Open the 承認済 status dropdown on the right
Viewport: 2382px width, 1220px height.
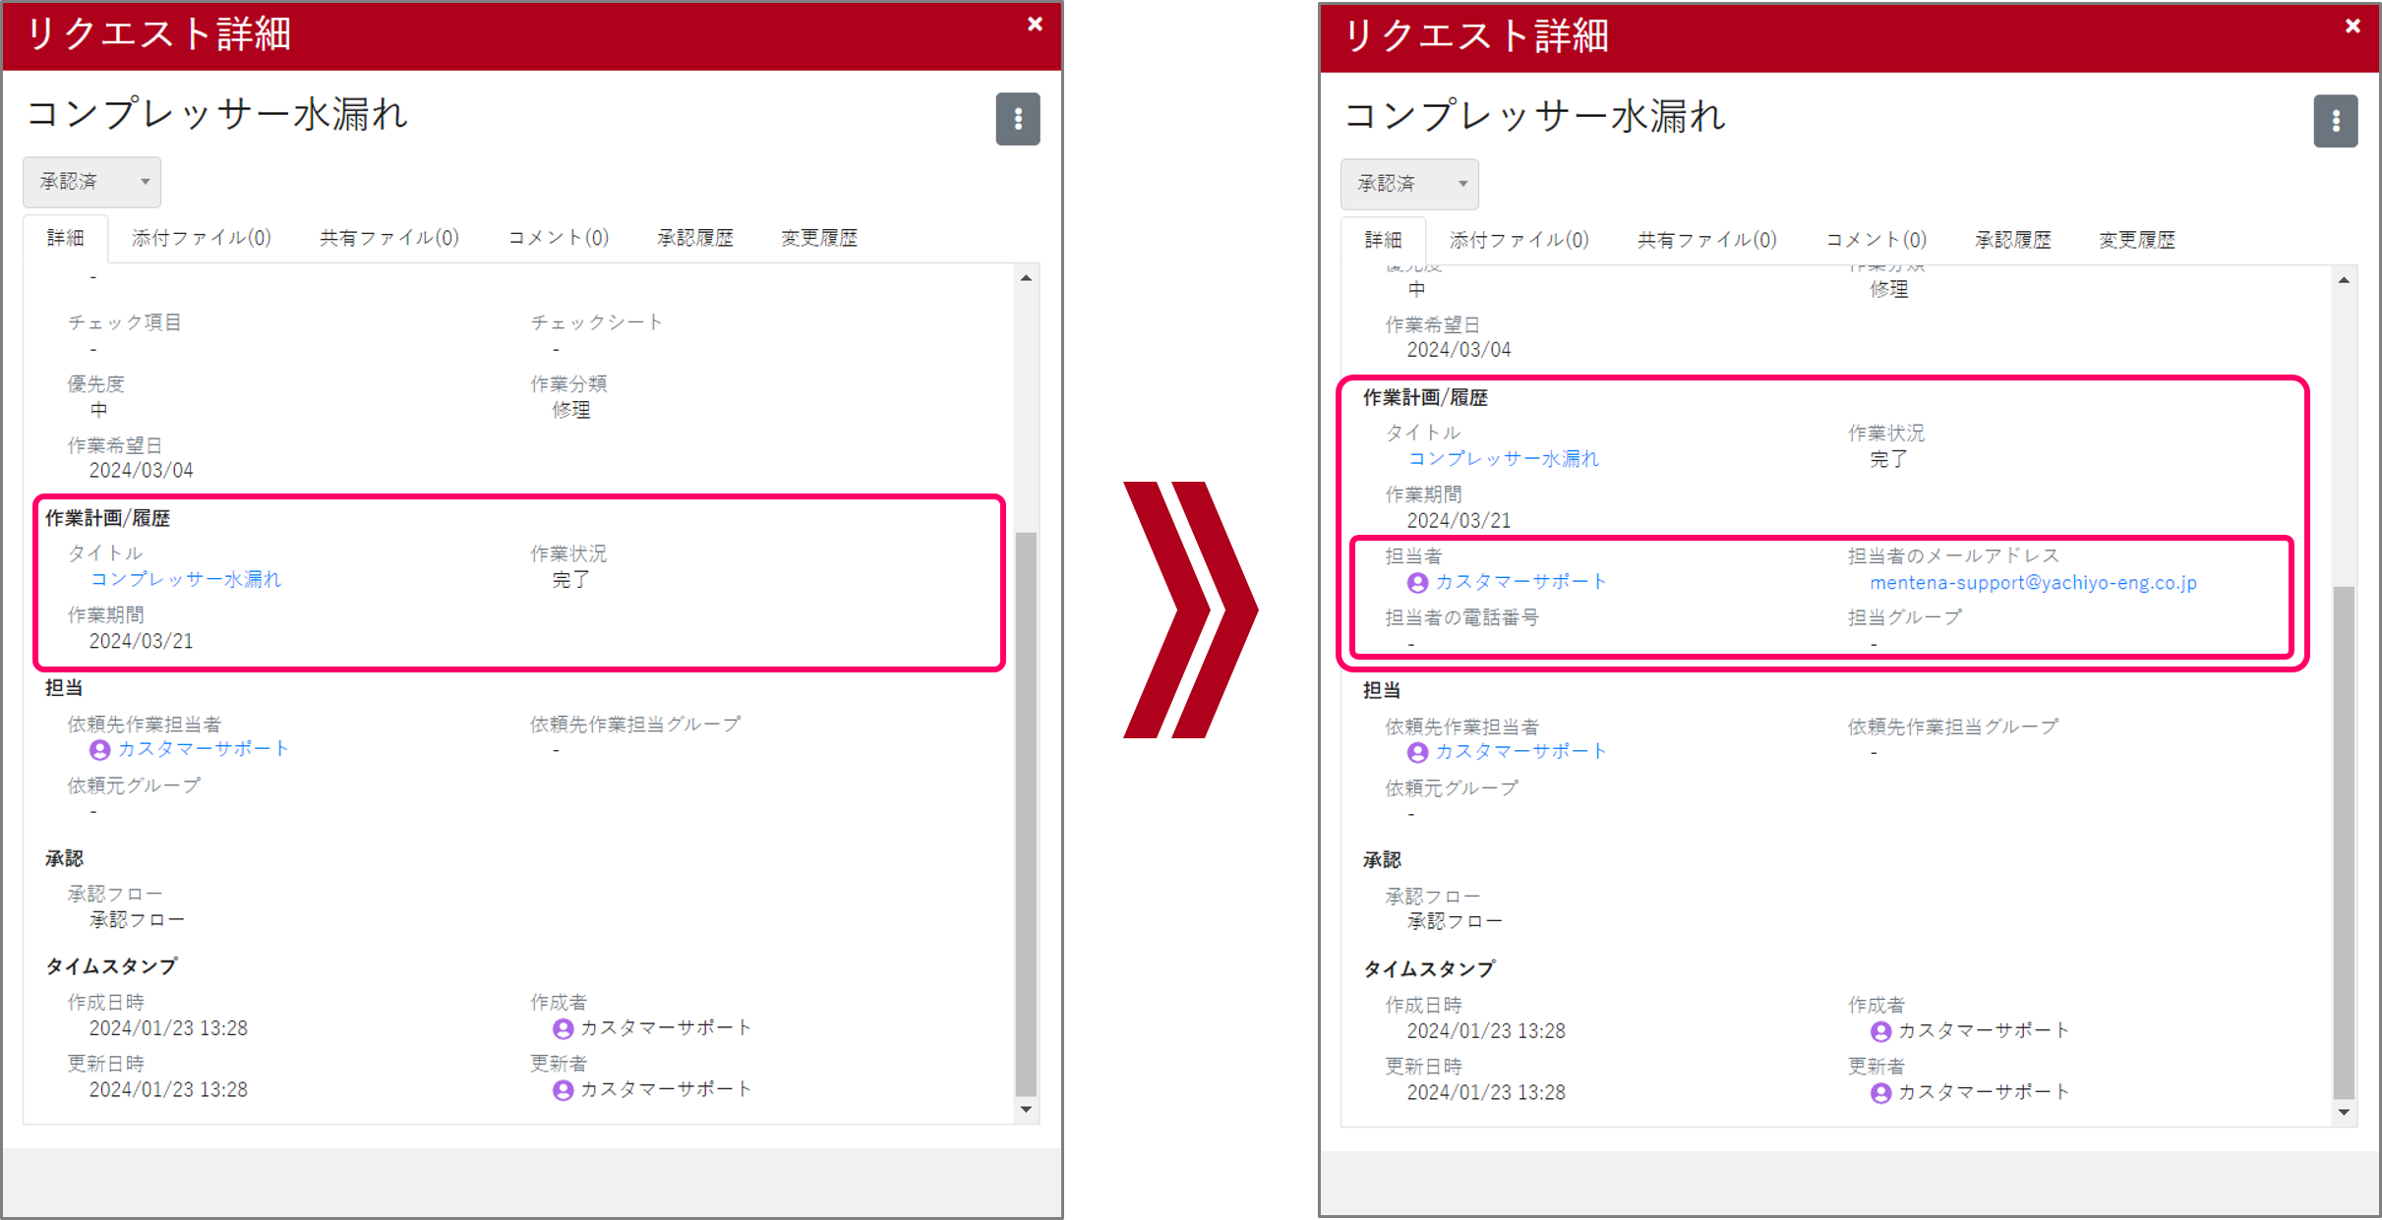coord(1409,184)
